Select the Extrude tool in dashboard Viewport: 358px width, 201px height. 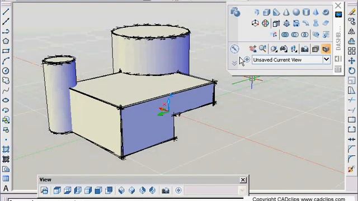[x=276, y=23]
